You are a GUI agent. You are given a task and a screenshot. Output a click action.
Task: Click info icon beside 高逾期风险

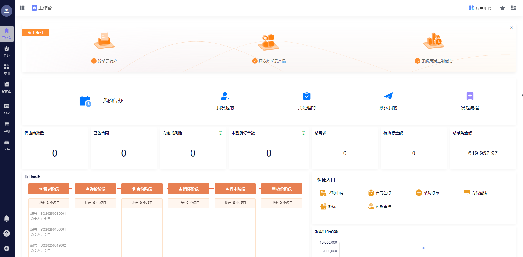tap(221, 133)
